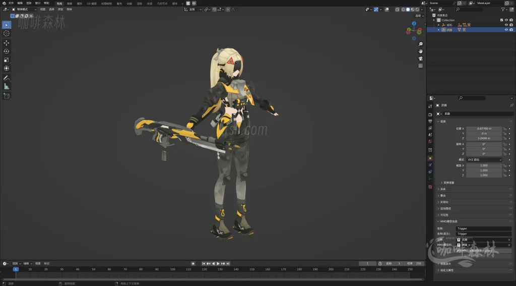Open the outliner filter funnel
Screen dimensions: 516x286
point(503,10)
